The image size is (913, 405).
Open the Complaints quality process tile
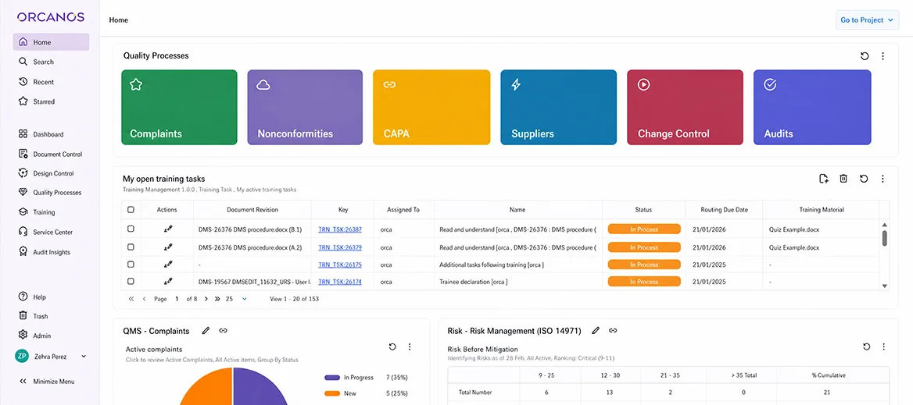coord(179,107)
